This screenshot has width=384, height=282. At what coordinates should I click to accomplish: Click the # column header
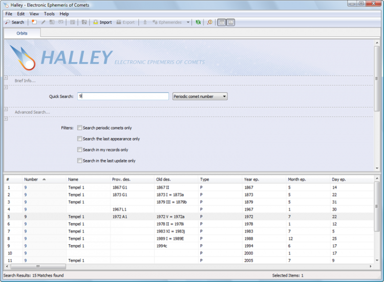coord(13,179)
